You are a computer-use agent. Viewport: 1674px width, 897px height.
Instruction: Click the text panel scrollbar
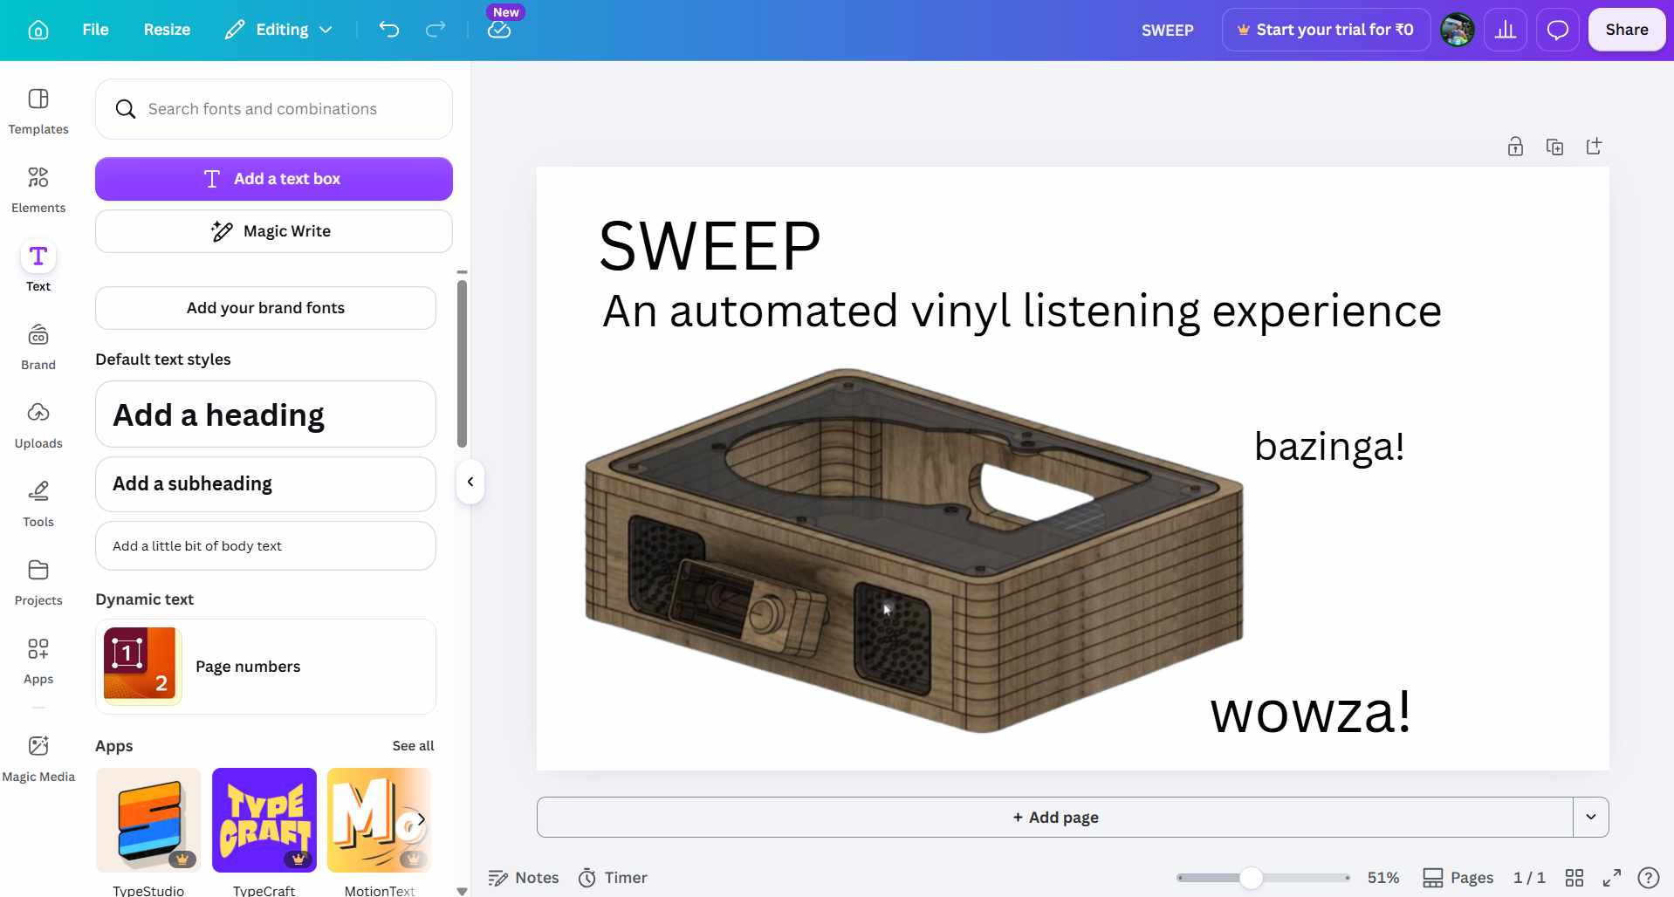click(462, 362)
